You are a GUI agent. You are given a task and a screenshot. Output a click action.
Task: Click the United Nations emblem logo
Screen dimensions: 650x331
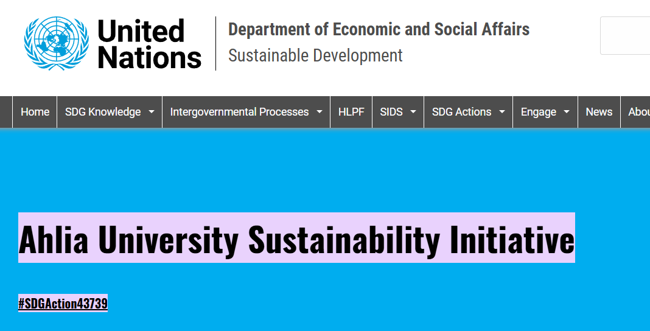pyautogui.click(x=56, y=43)
